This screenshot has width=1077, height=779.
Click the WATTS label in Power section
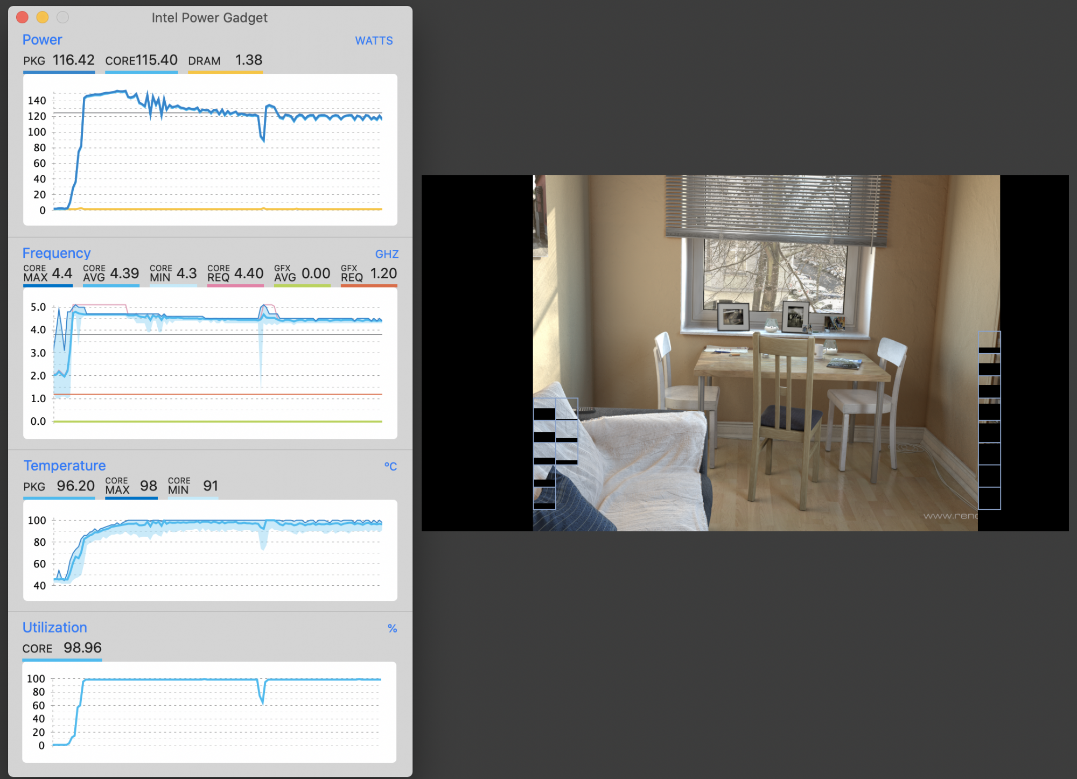(376, 40)
